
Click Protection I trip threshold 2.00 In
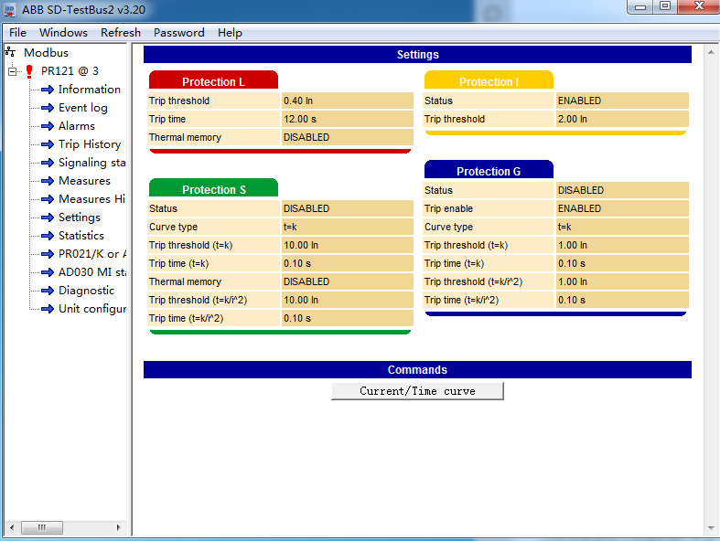[622, 119]
